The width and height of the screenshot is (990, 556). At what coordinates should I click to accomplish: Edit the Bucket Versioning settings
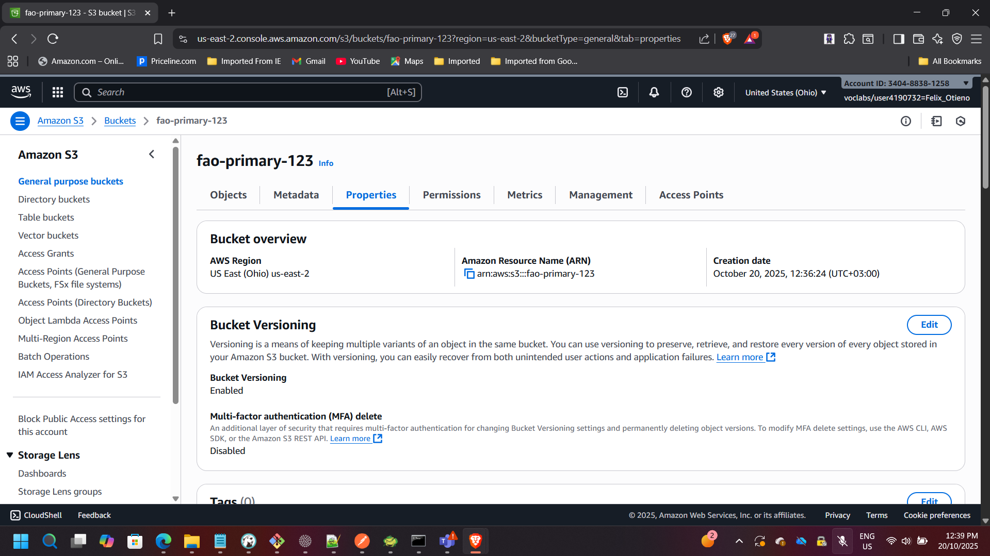point(929,325)
